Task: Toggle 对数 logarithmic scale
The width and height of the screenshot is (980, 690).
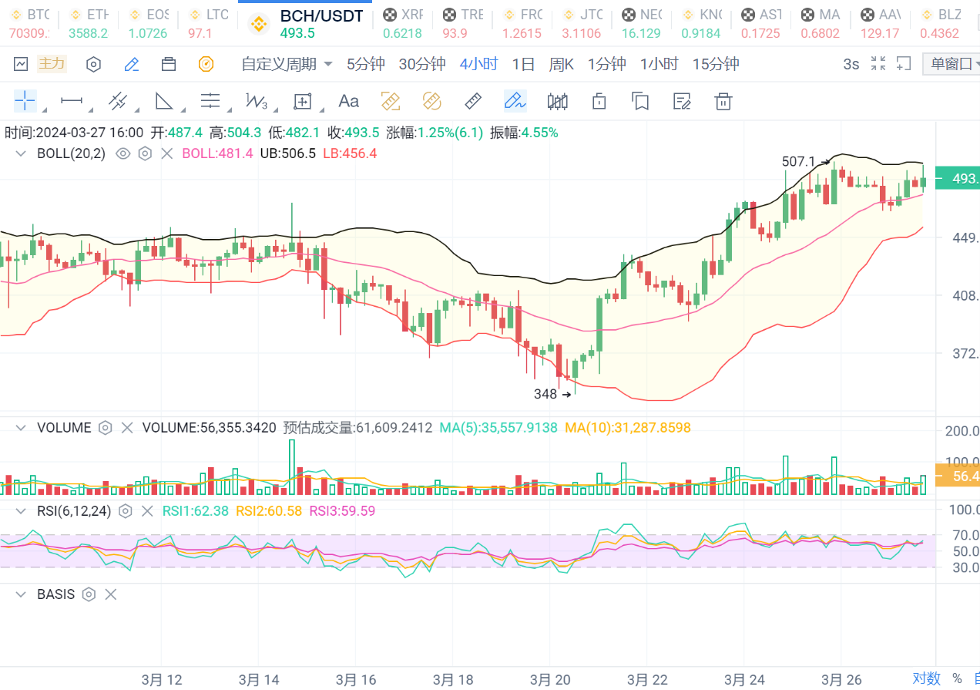Action: pos(926,678)
